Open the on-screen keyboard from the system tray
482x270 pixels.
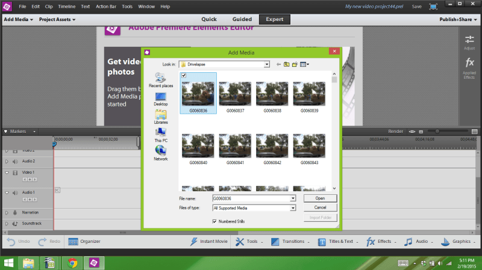coord(403,263)
